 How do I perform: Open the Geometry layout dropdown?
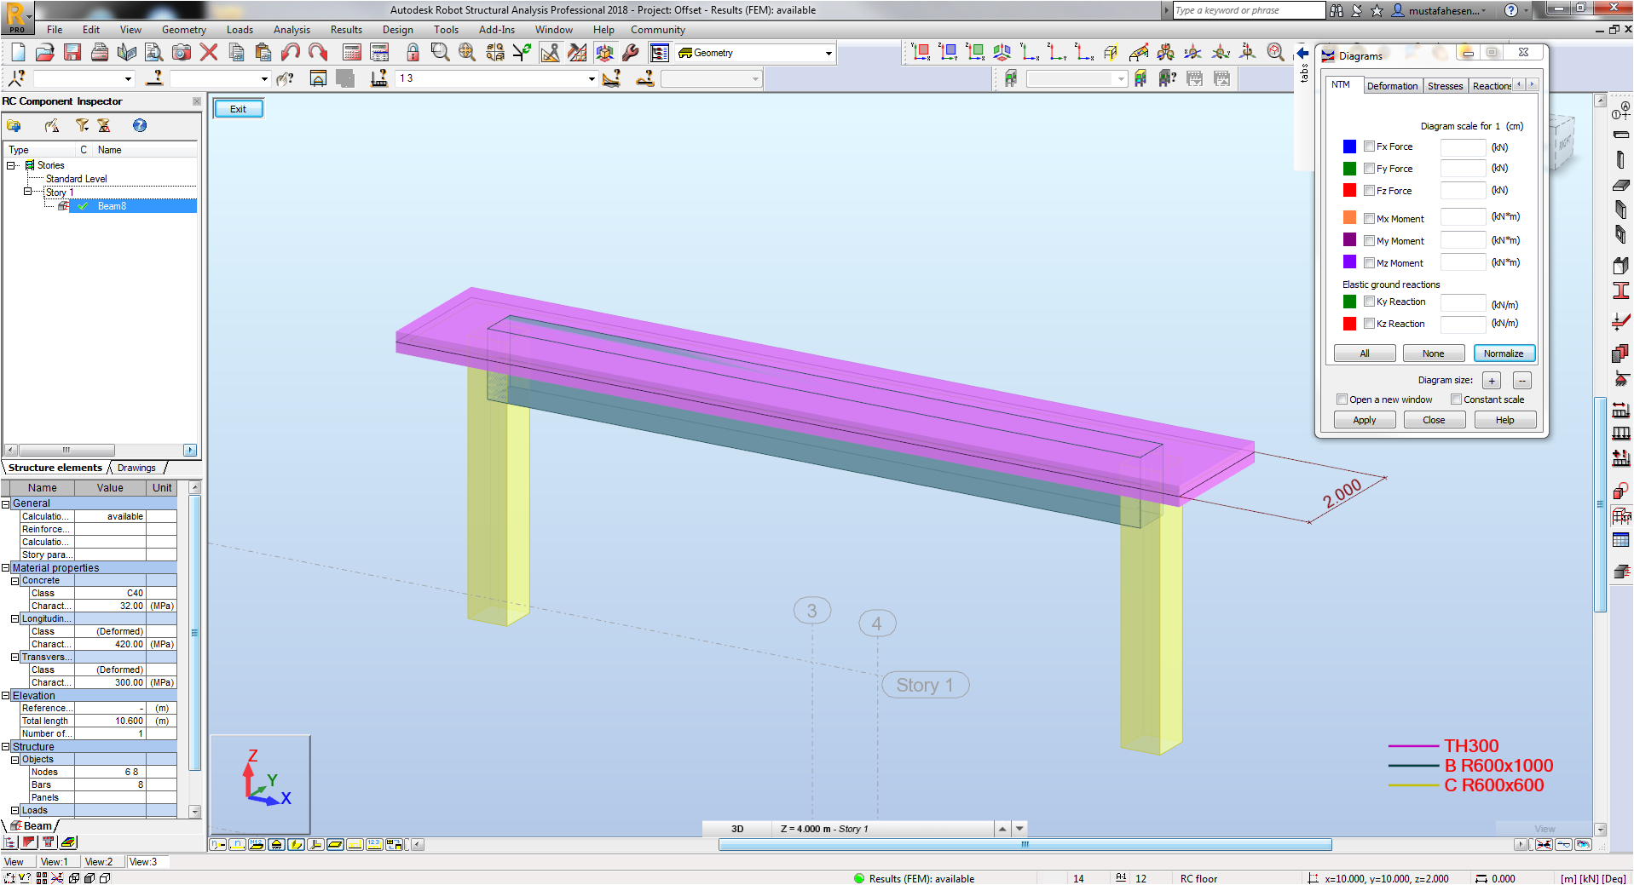point(828,54)
